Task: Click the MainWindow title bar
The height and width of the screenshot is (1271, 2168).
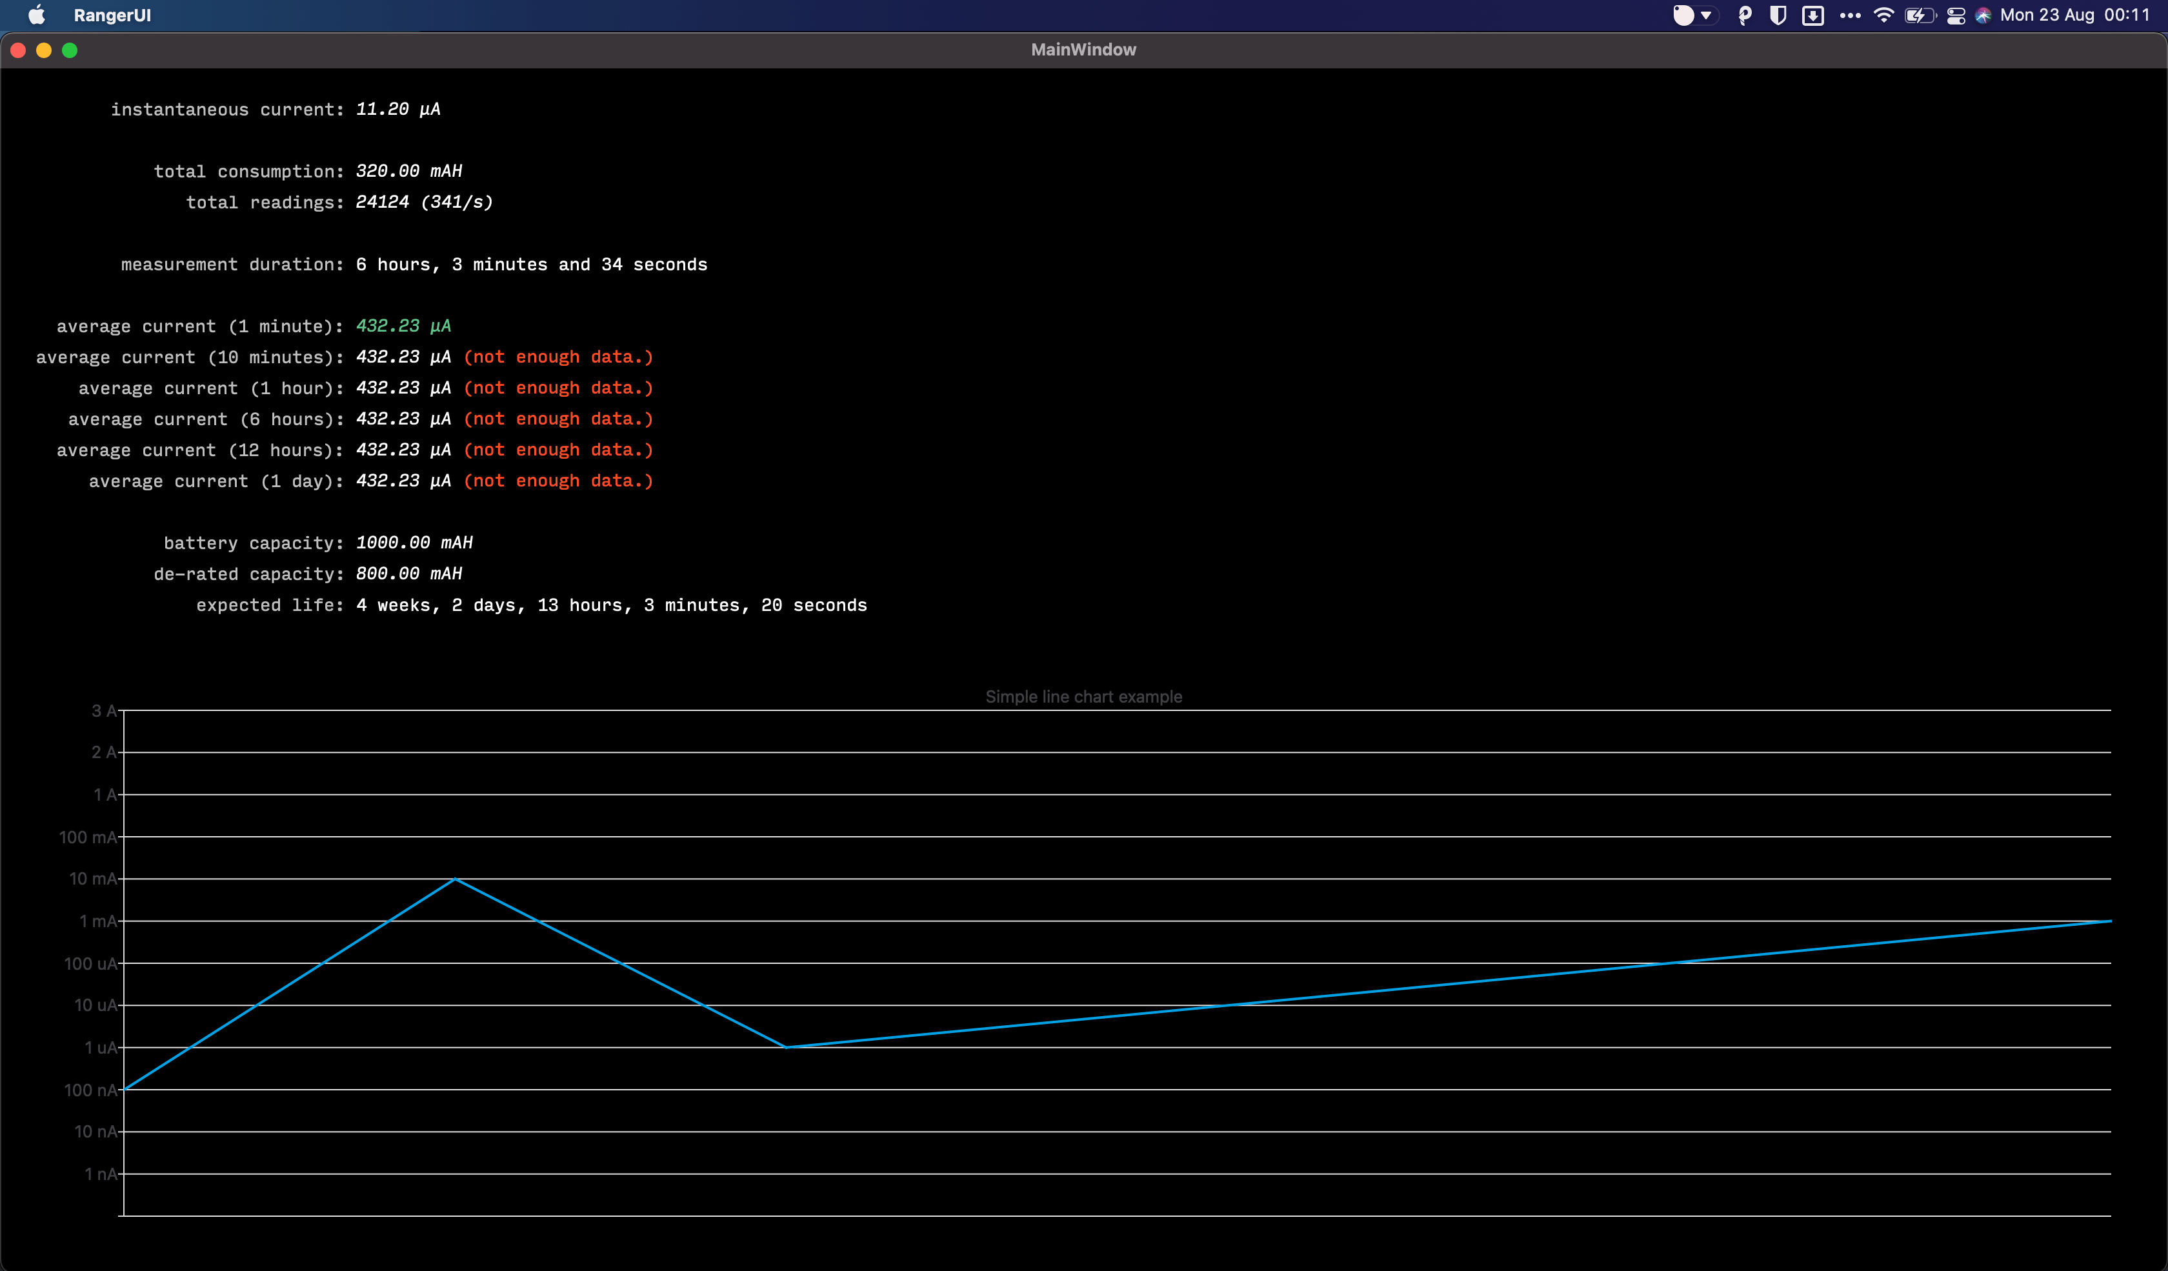Action: tap(1083, 49)
